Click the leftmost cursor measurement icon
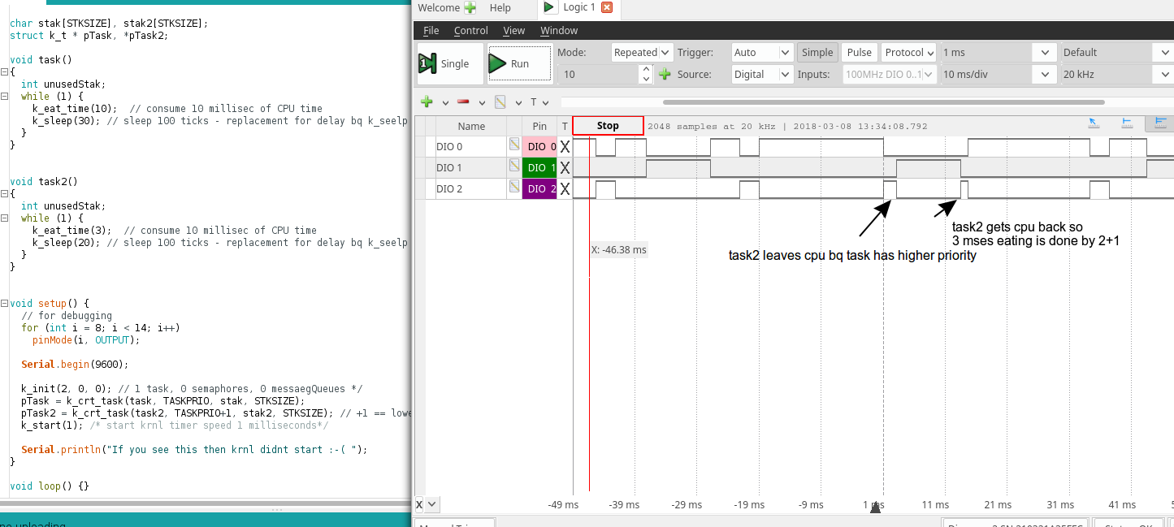This screenshot has height=527, width=1174. (x=1093, y=123)
